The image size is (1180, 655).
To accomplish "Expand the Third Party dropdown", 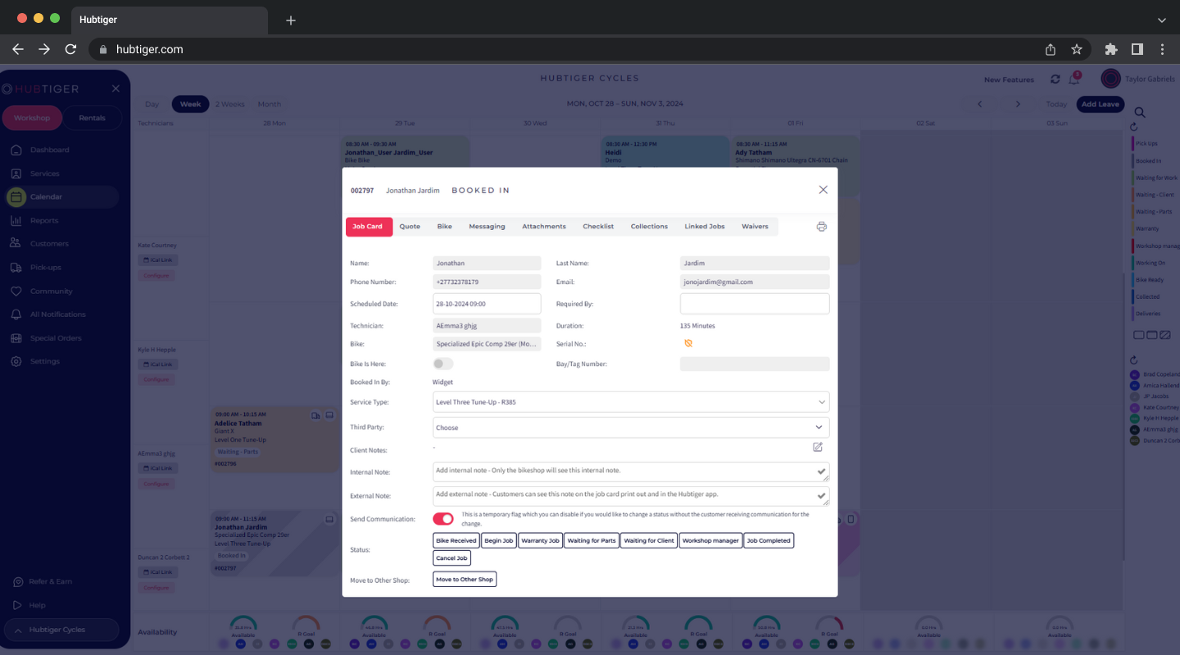I will pyautogui.click(x=630, y=427).
